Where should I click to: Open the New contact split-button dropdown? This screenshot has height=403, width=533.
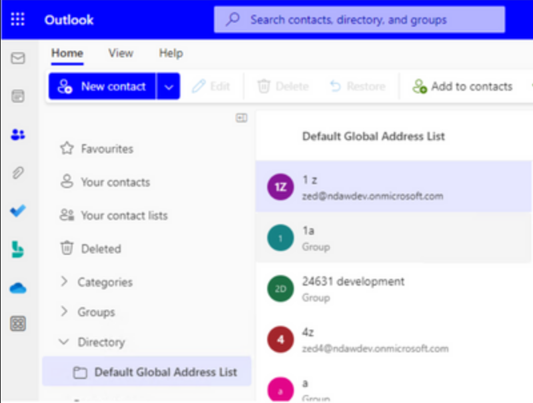click(x=169, y=86)
